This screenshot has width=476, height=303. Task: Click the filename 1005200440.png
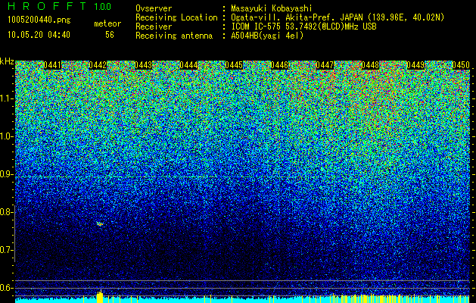point(39,20)
